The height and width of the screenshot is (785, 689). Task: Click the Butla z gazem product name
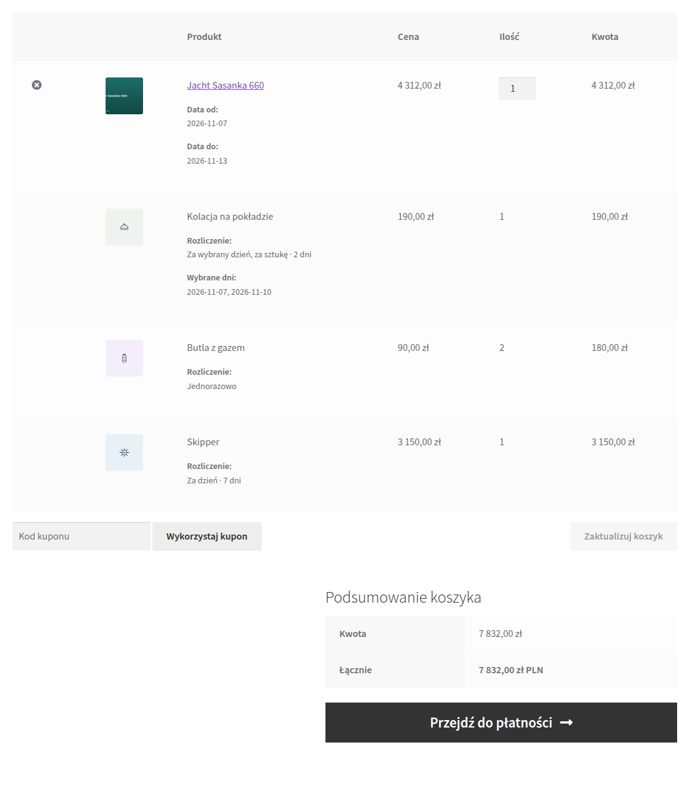click(x=216, y=348)
